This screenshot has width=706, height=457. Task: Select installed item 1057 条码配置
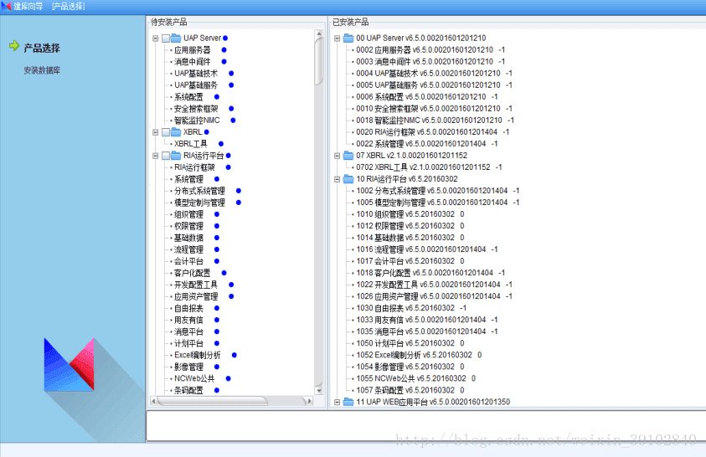pos(410,390)
